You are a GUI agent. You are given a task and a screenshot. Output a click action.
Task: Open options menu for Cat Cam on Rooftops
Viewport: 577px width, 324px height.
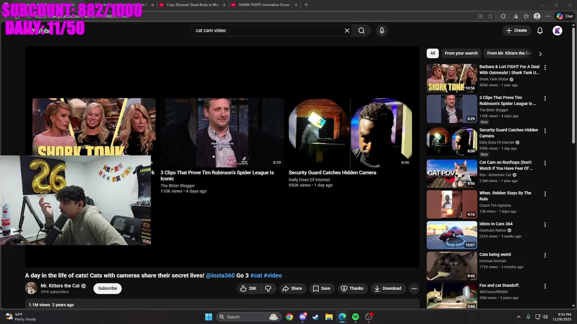tap(545, 163)
